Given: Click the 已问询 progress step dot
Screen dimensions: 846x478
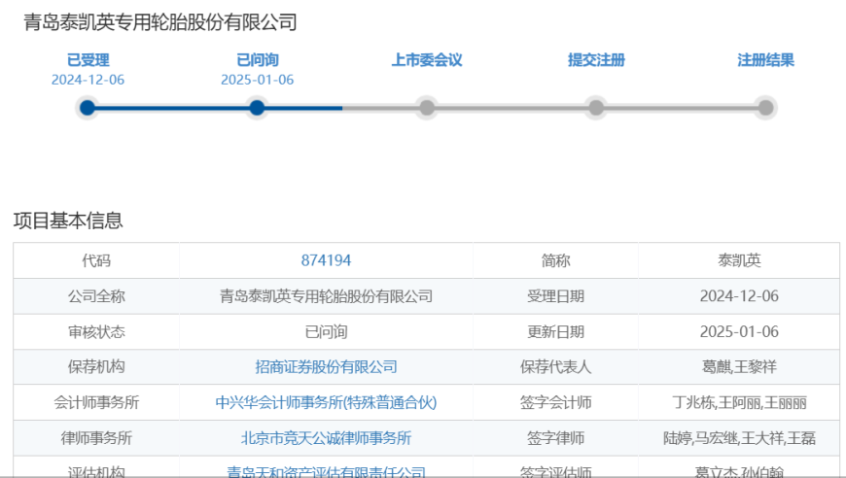Looking at the screenshot, I should pyautogui.click(x=257, y=108).
